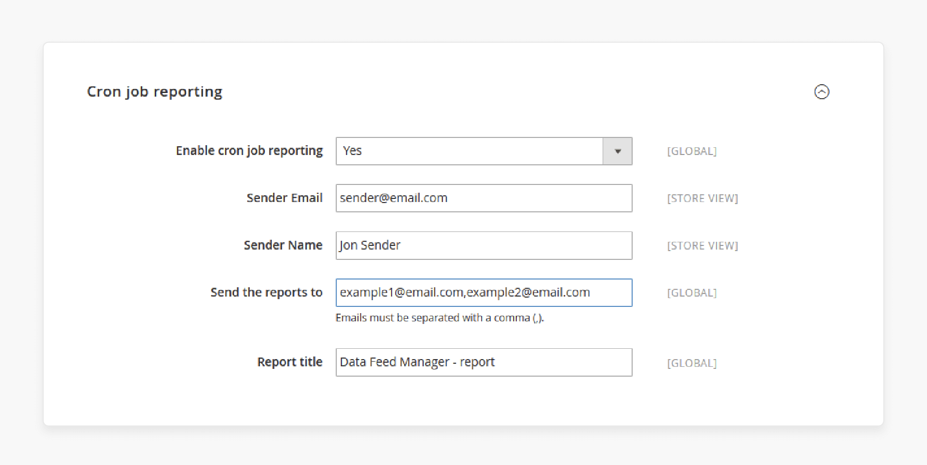The height and width of the screenshot is (465, 927).
Task: Open the Enable cron job reporting dropdown
Action: 484,151
